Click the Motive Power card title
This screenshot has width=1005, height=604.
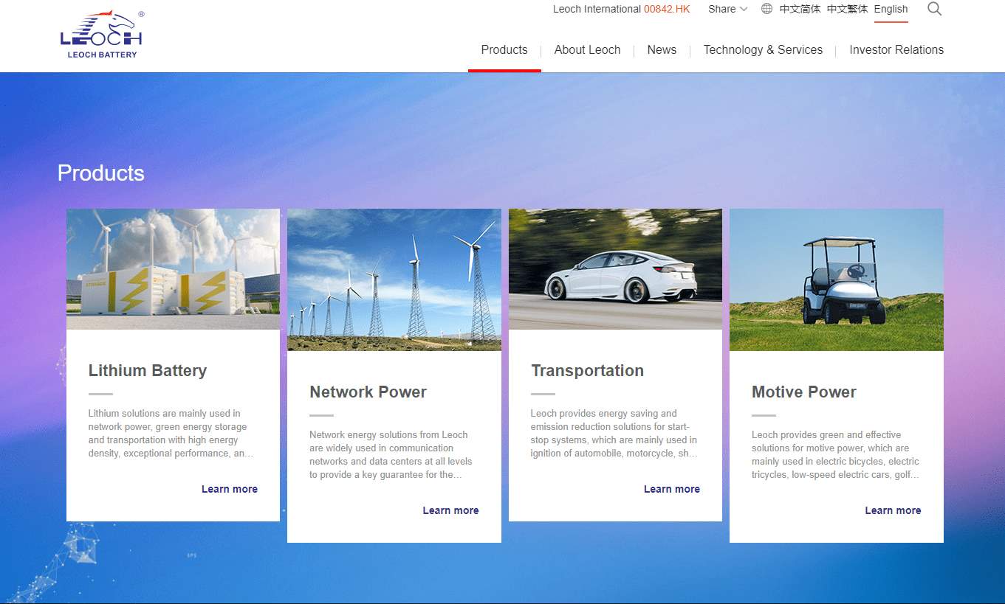804,392
